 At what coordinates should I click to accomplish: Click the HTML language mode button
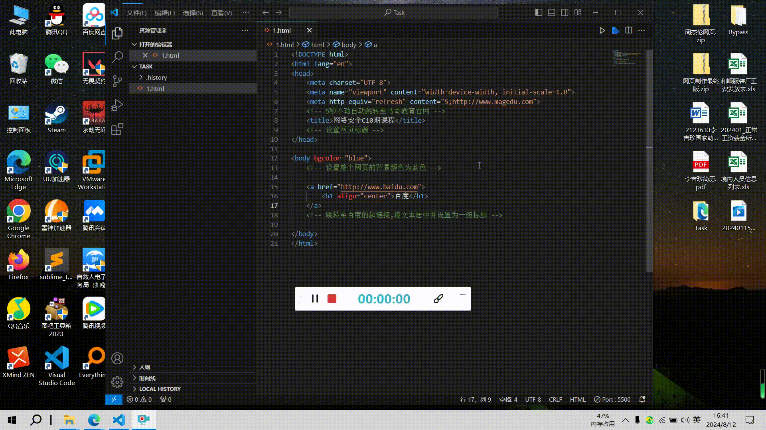(577, 399)
